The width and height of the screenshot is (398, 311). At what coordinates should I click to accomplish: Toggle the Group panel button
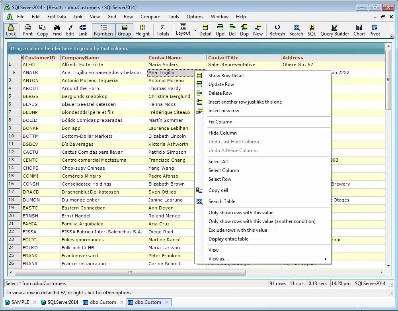click(x=124, y=30)
